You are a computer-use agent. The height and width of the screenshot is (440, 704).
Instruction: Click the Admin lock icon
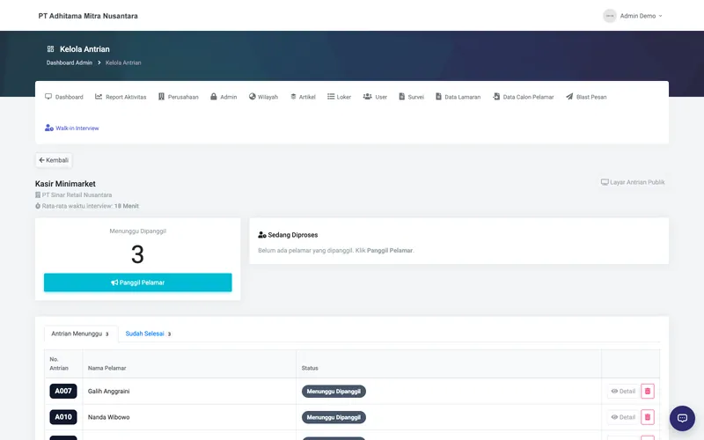[214, 97]
